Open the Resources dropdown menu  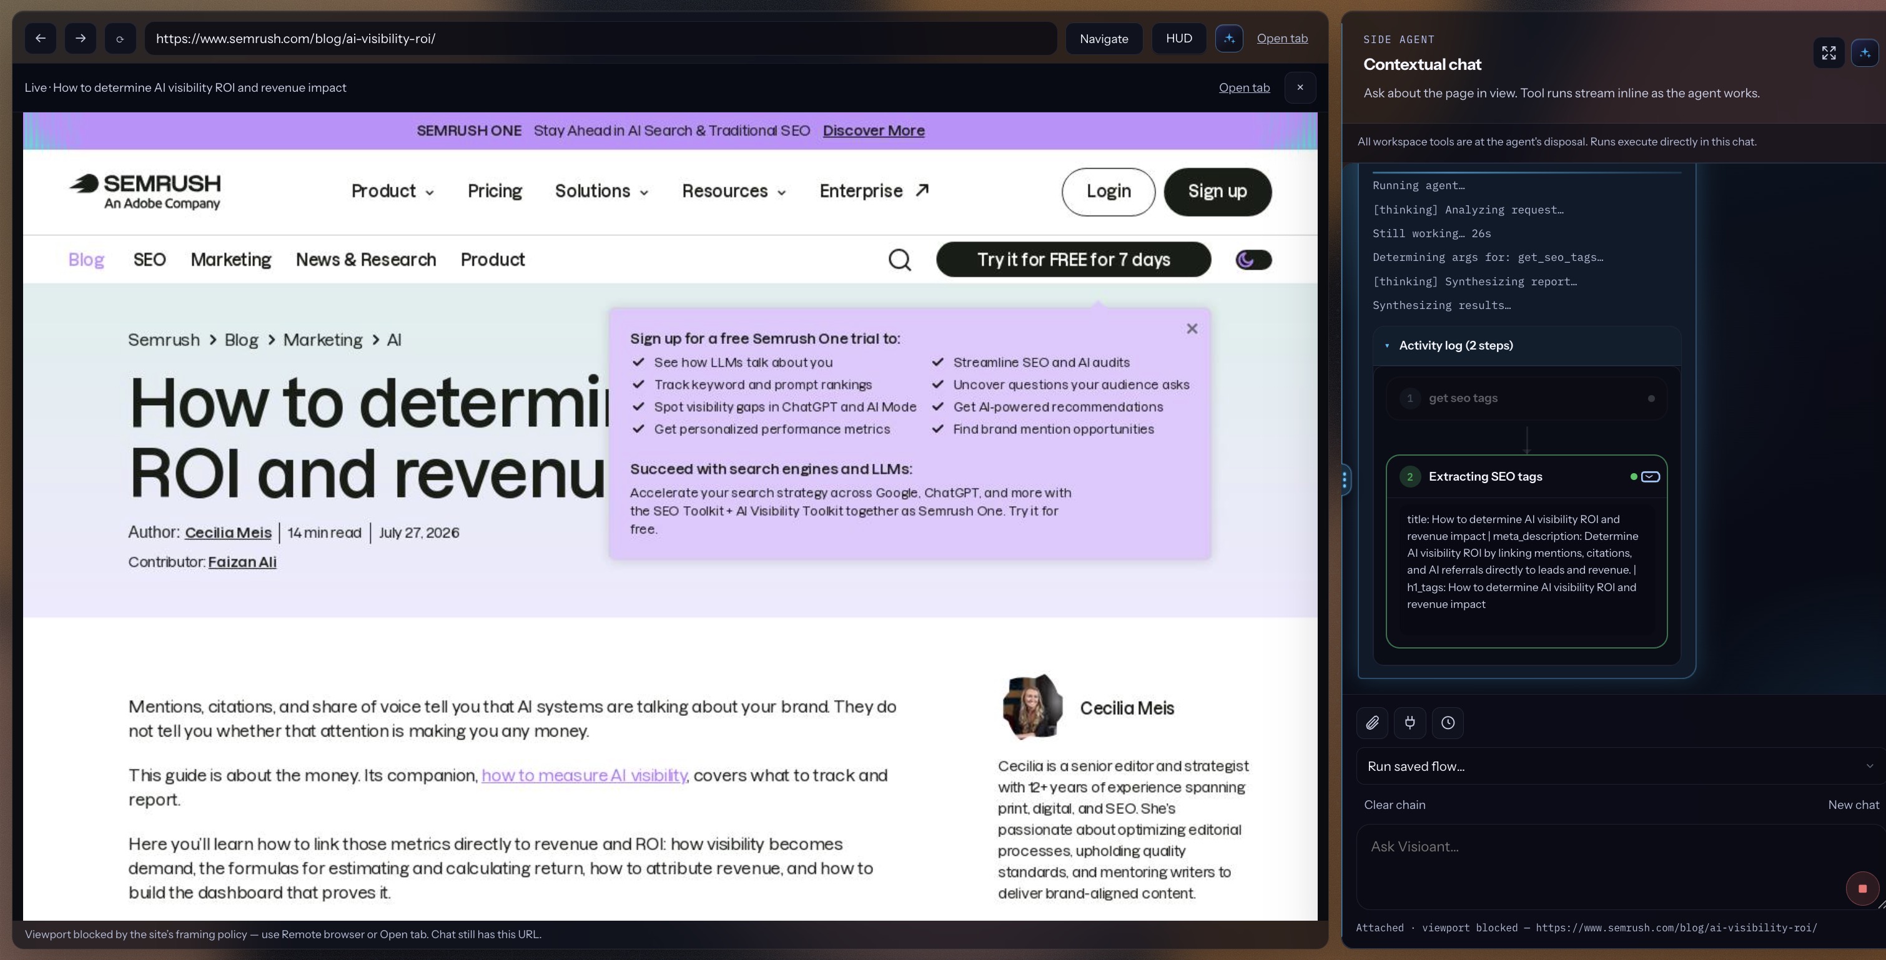click(x=734, y=191)
